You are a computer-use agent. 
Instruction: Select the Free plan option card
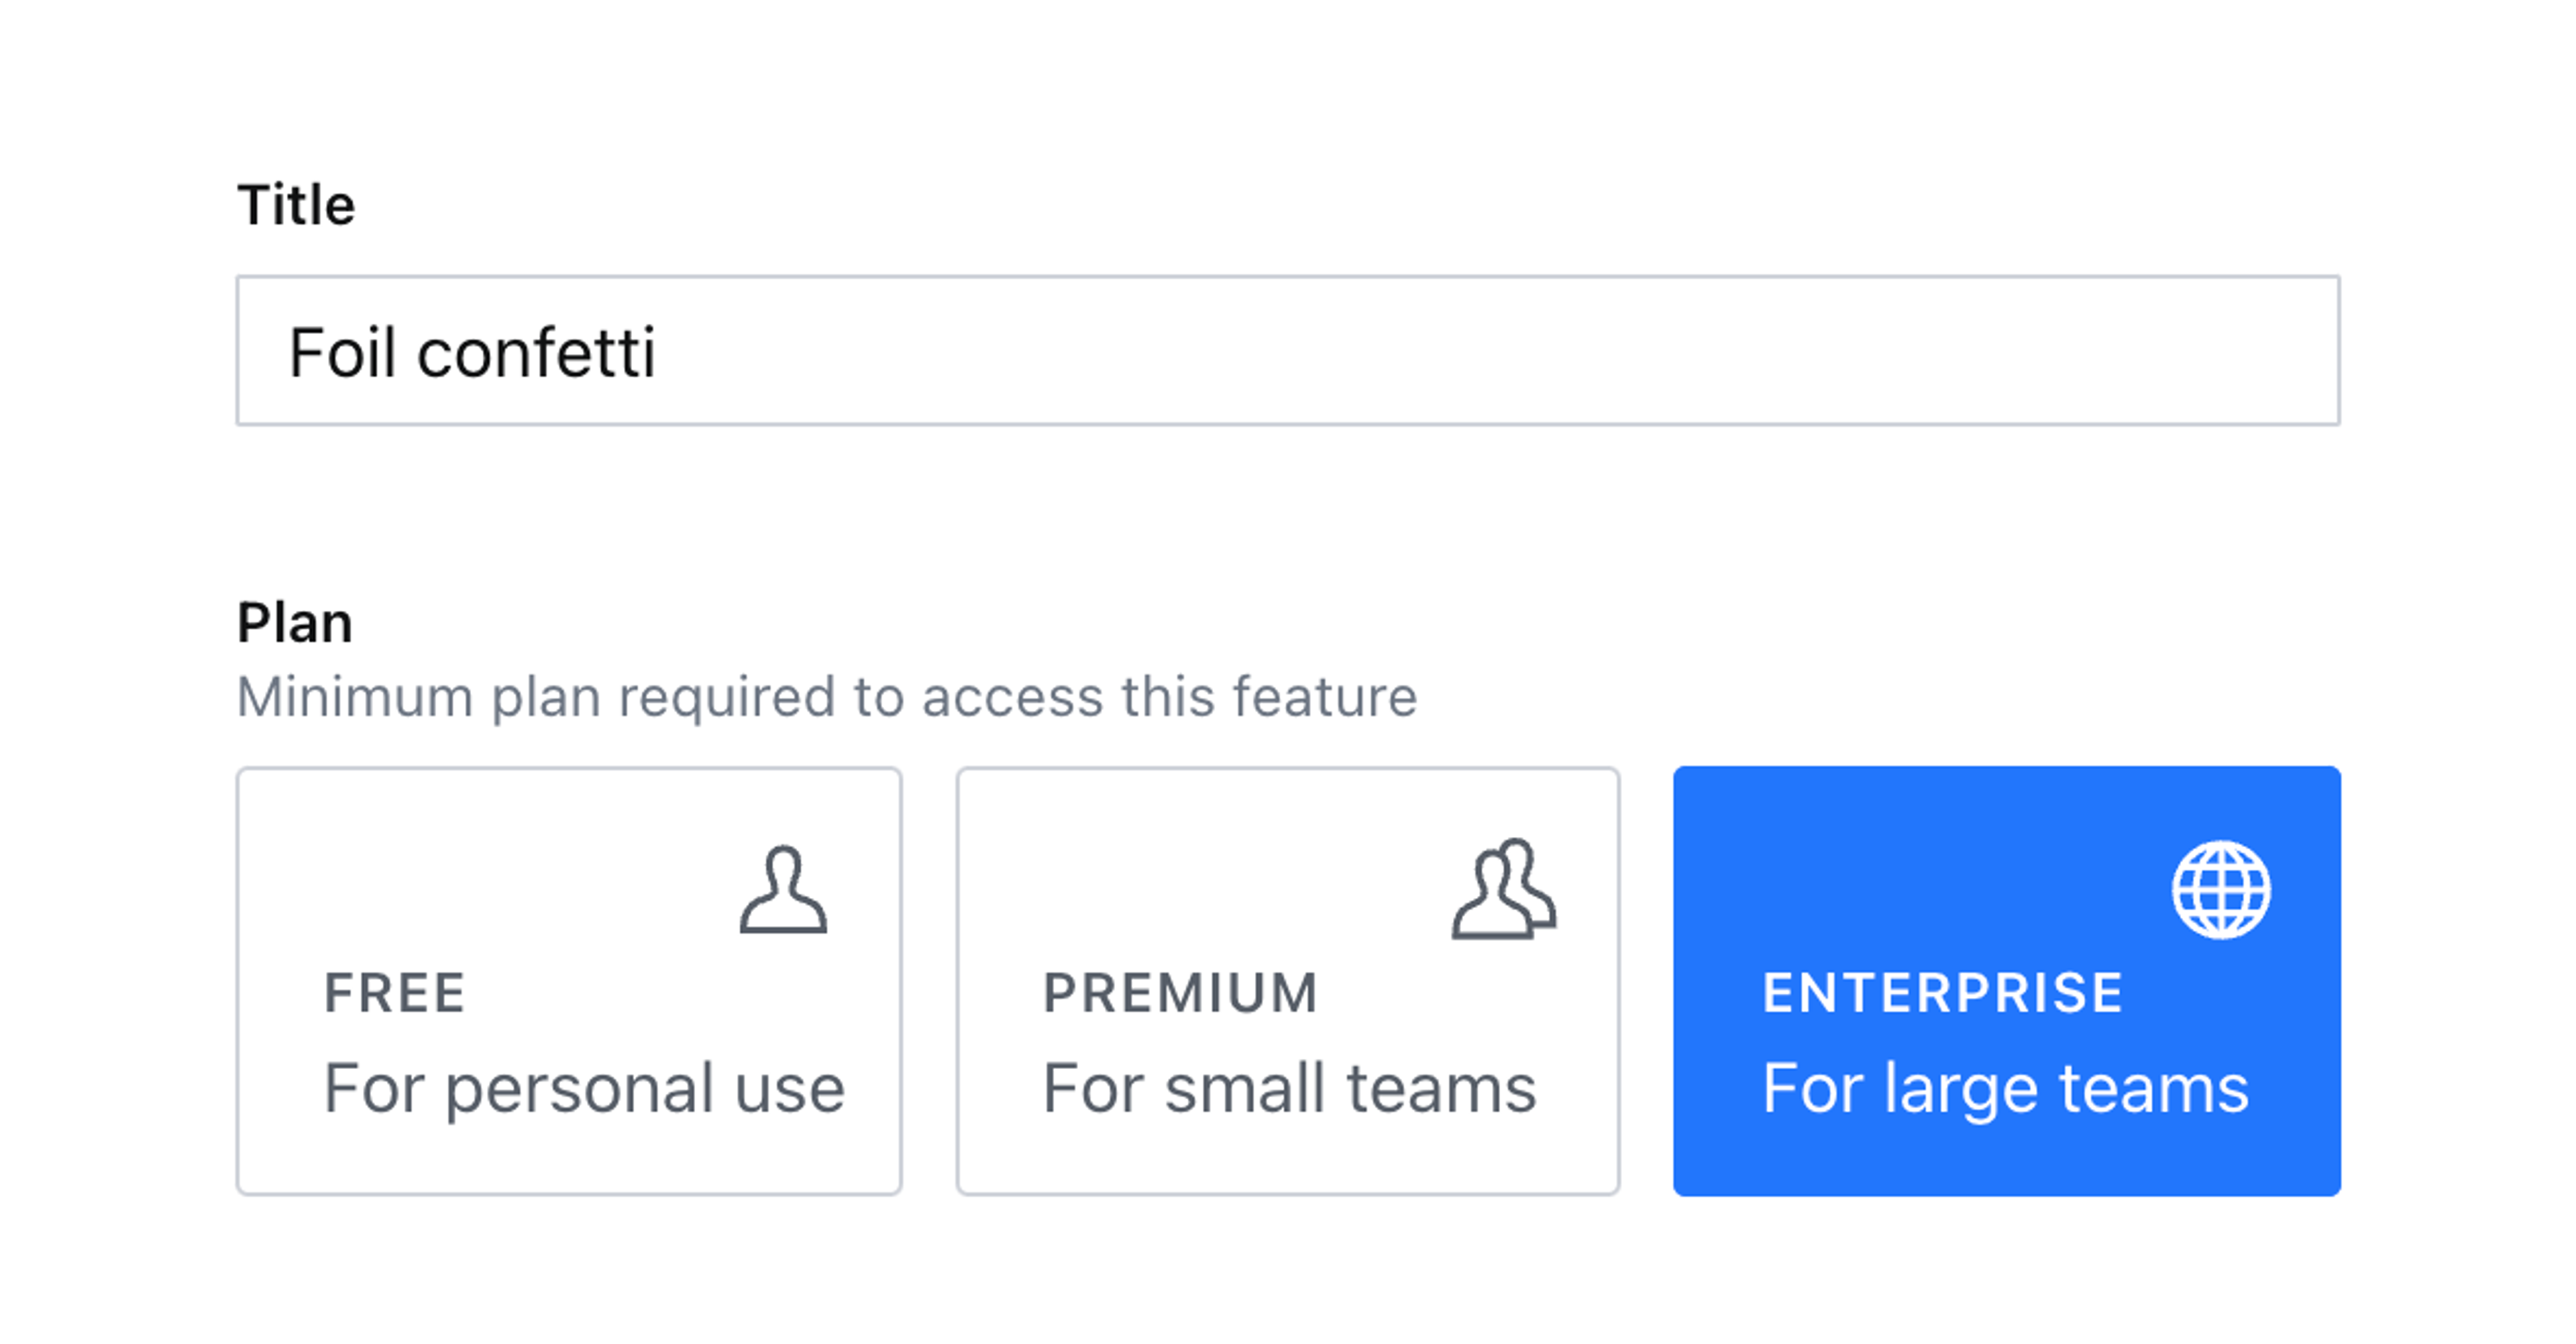[x=568, y=980]
